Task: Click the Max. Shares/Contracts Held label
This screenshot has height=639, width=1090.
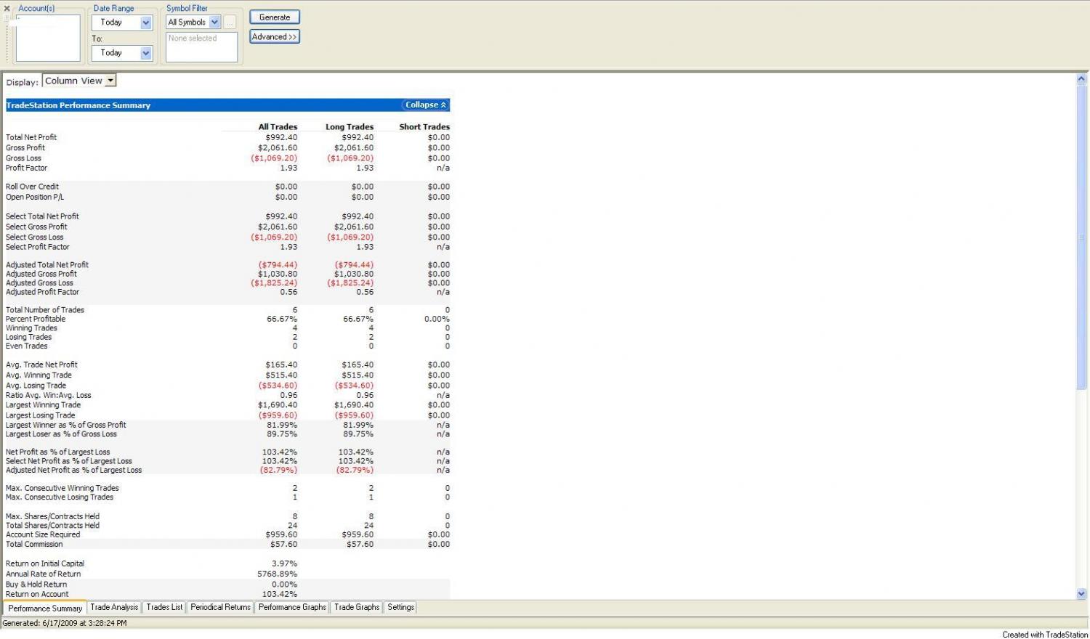Action: pos(52,516)
